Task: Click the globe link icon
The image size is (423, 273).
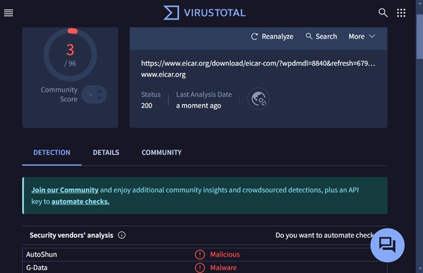Action: (x=259, y=98)
